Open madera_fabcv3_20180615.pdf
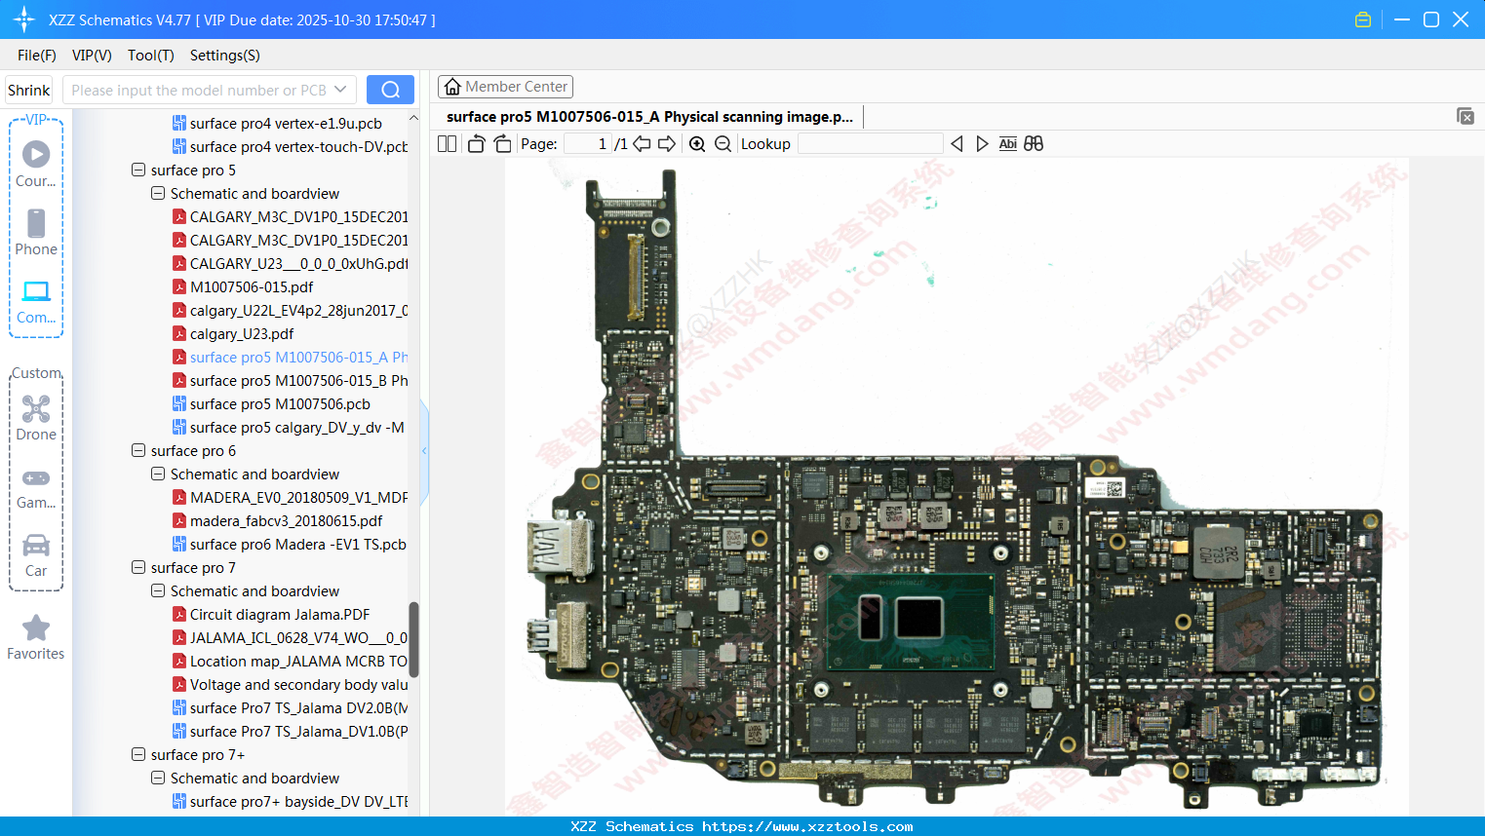Image resolution: width=1485 pixels, height=836 pixels. 286,520
